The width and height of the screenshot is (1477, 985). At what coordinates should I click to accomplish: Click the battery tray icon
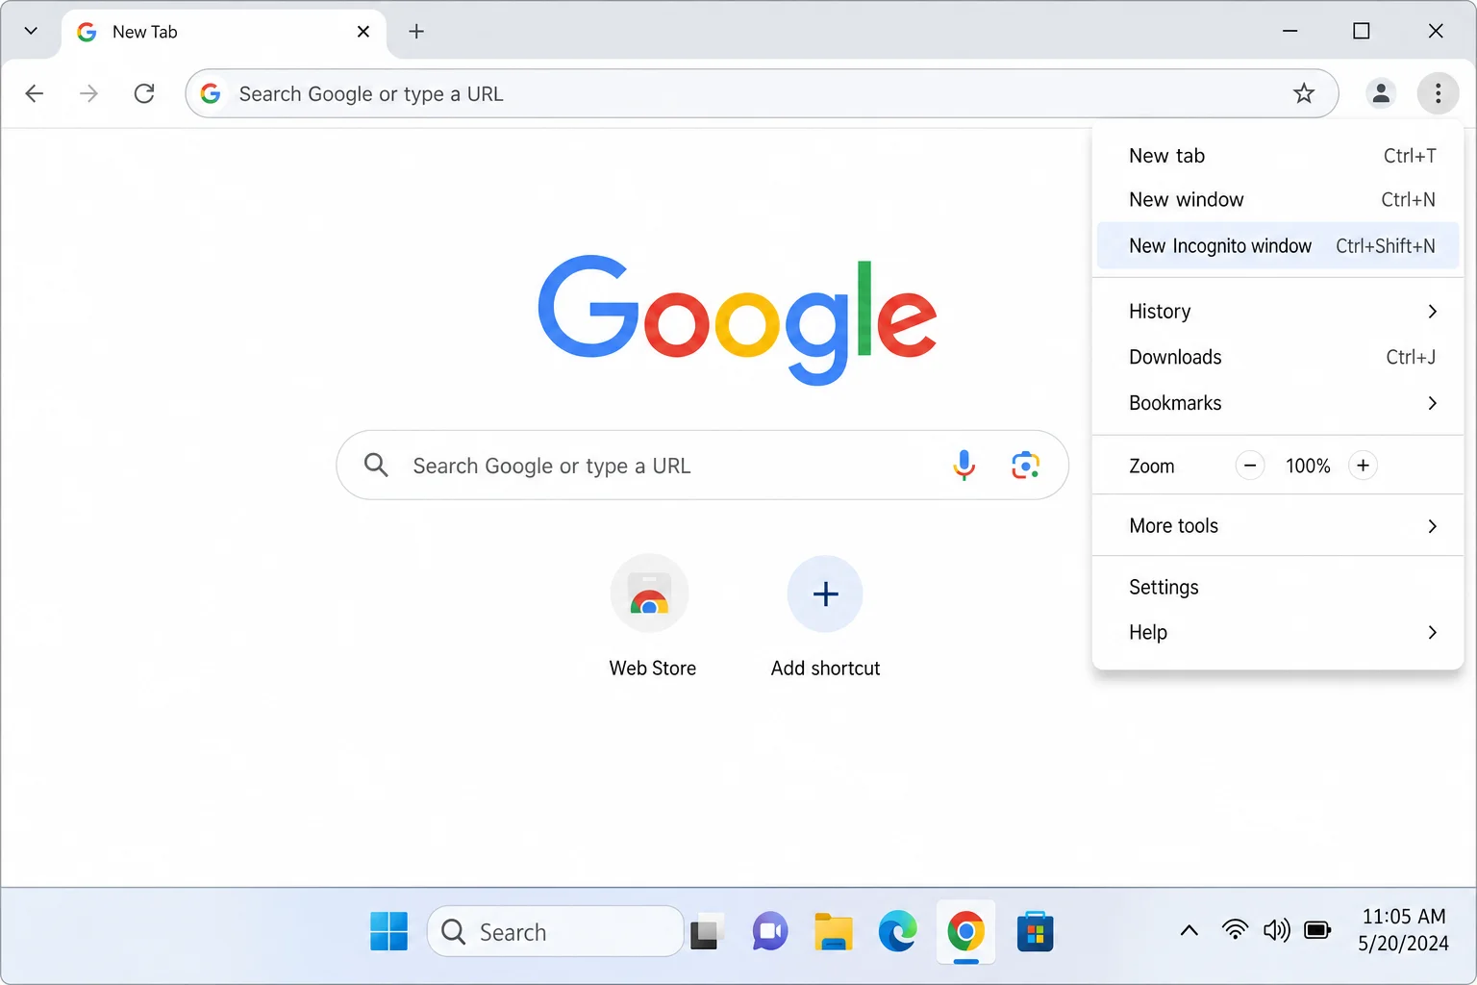pos(1317,930)
